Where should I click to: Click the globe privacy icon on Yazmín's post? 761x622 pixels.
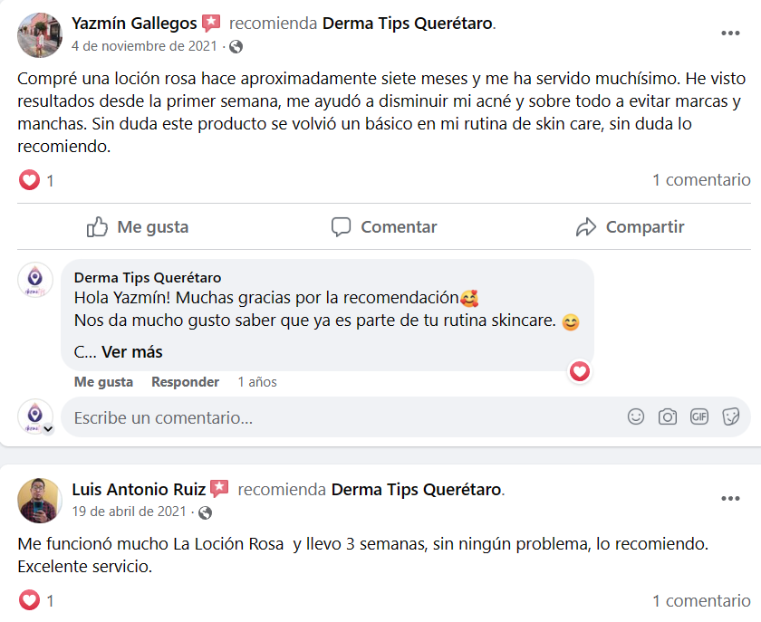click(x=236, y=46)
